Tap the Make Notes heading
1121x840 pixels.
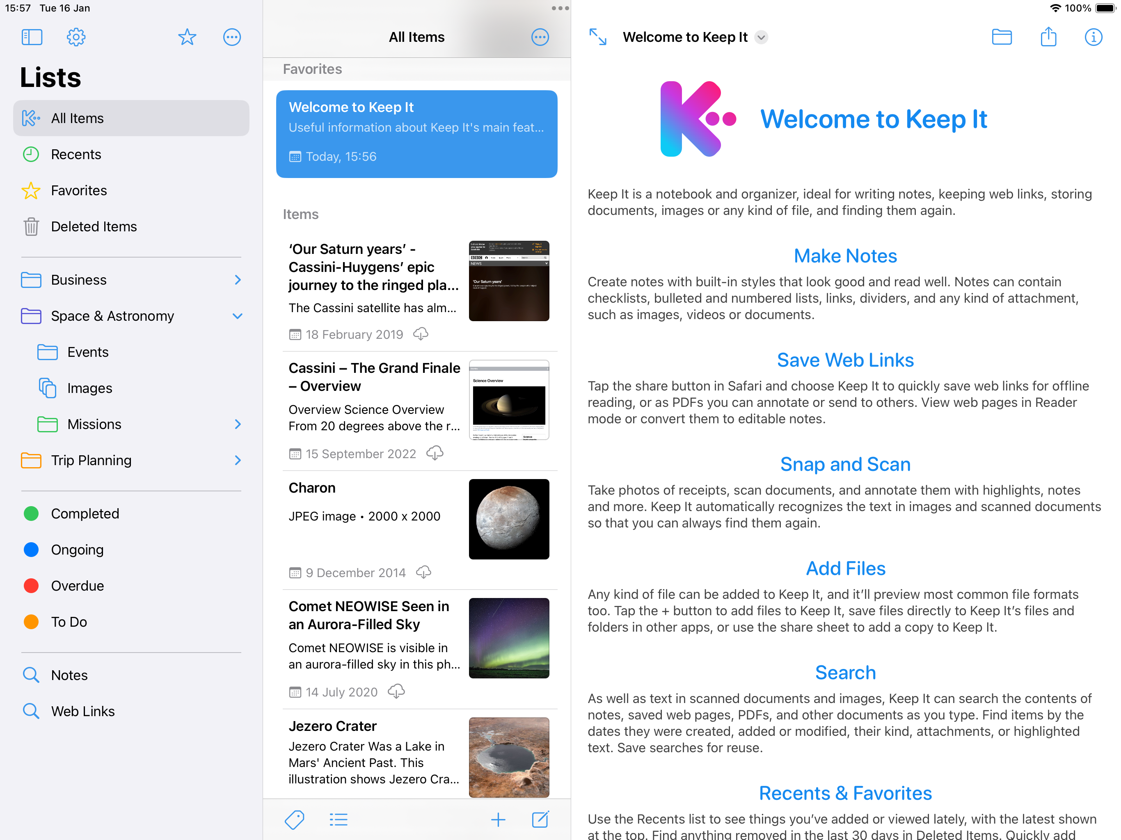pyautogui.click(x=845, y=256)
